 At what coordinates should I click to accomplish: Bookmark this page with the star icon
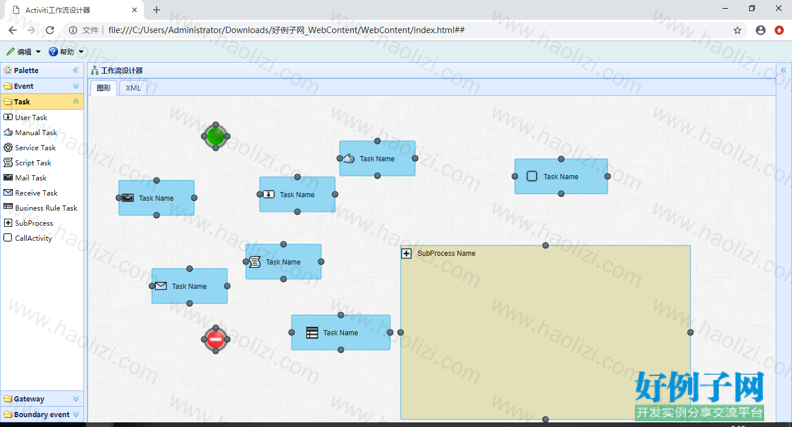737,30
